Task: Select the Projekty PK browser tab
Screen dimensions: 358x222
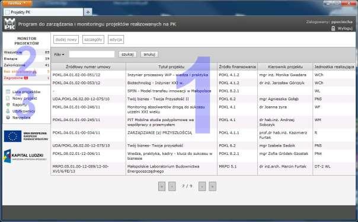Action: pyautogui.click(x=43, y=12)
